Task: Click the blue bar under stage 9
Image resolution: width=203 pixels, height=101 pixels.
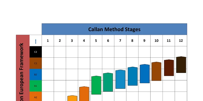Action: (x=145, y=74)
